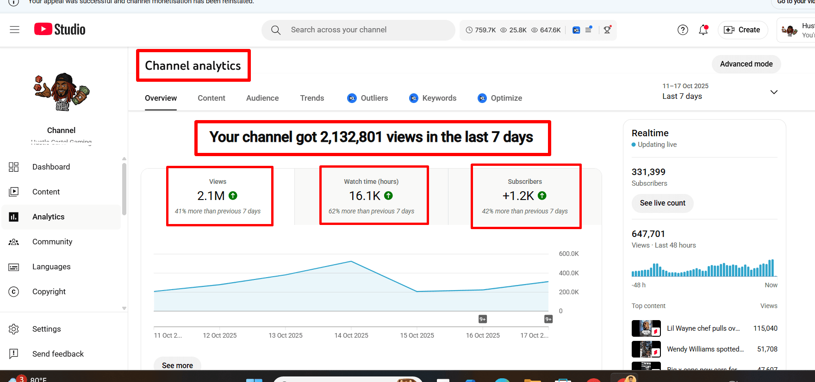Click the channel profile picture in the sidebar

click(62, 92)
